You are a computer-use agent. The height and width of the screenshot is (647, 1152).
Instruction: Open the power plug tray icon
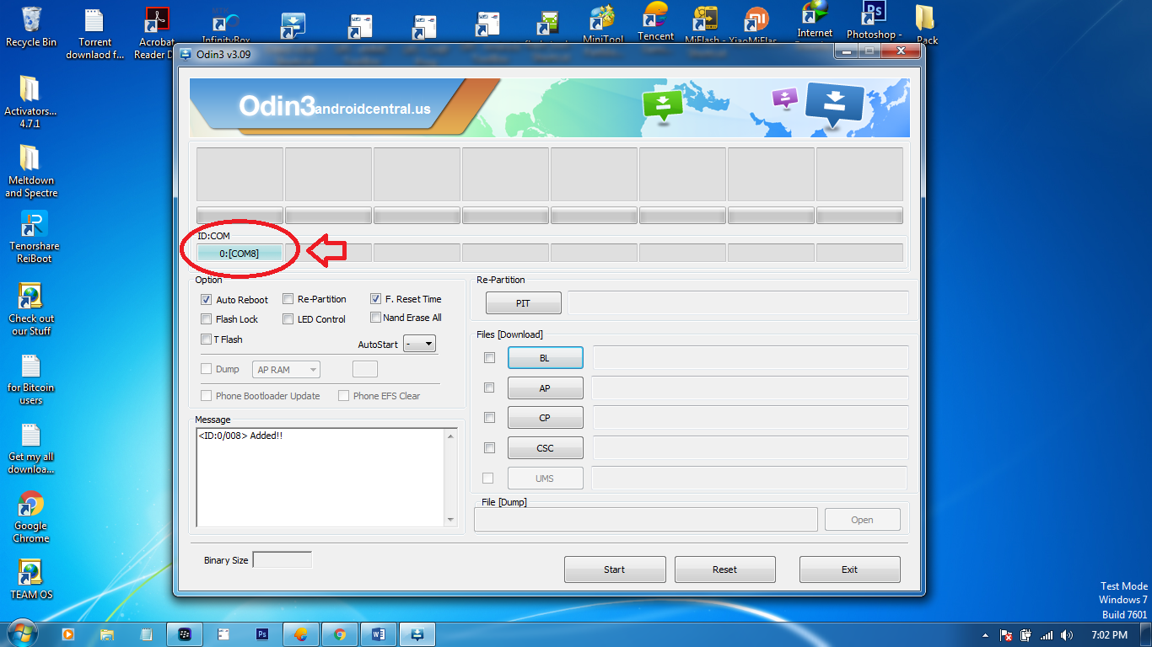1025,635
